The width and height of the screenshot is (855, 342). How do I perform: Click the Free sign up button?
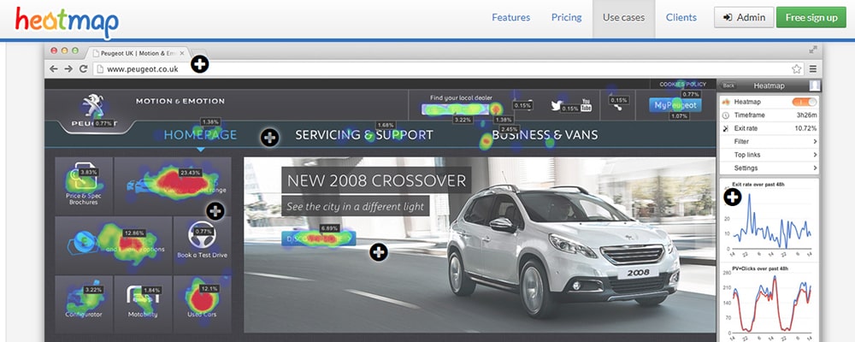click(810, 18)
